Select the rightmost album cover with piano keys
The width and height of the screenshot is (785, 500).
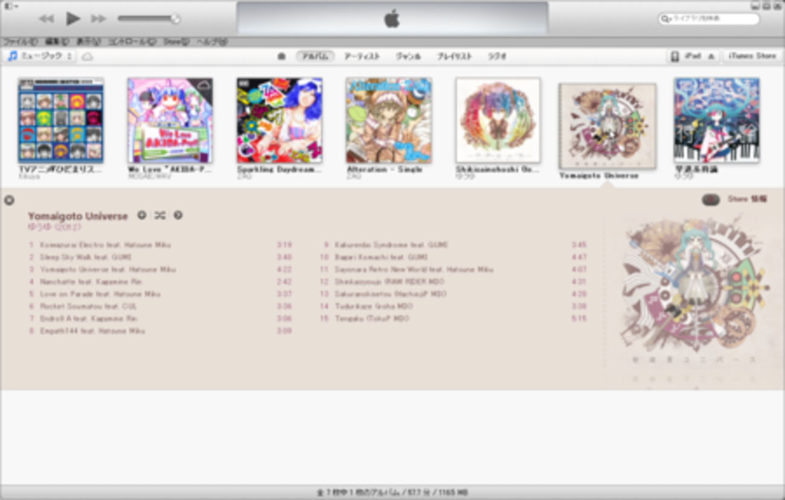click(x=717, y=120)
